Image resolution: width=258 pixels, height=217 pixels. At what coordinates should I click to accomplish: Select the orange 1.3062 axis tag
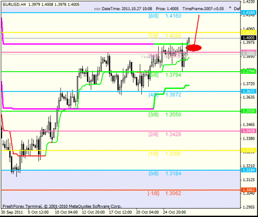(x=248, y=190)
